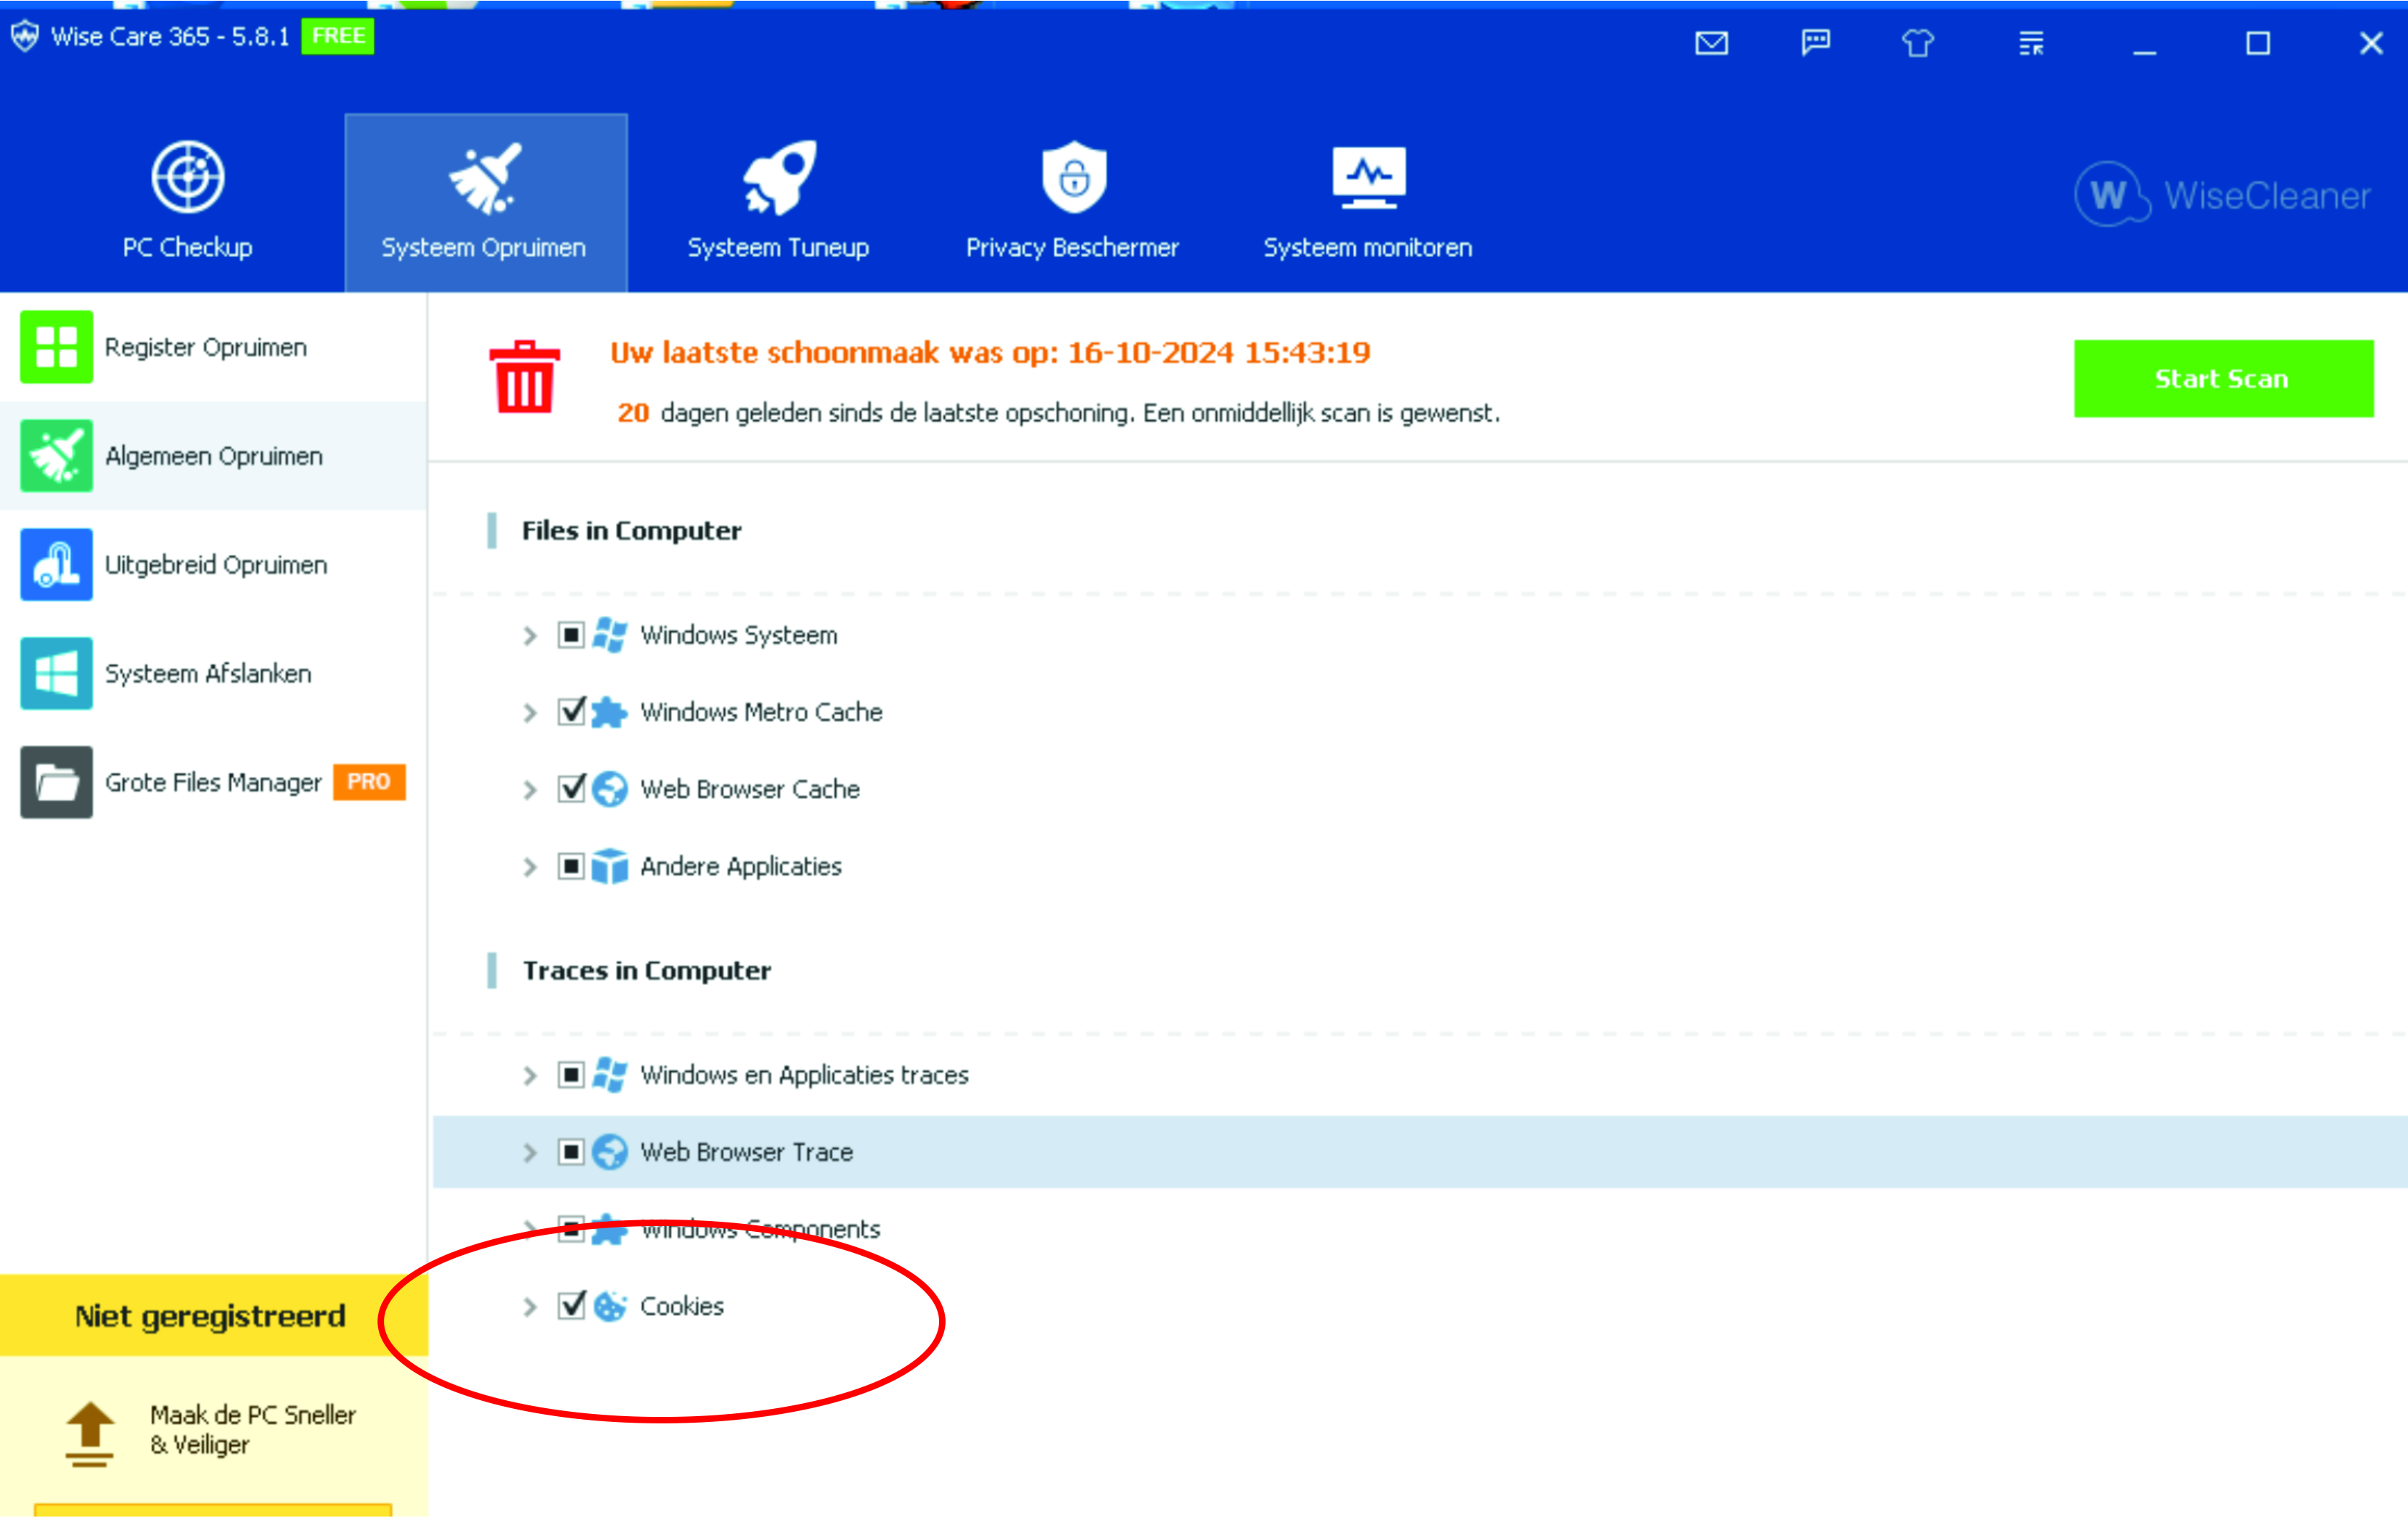
Task: Open Register Opruimen in sidebar
Action: (205, 347)
